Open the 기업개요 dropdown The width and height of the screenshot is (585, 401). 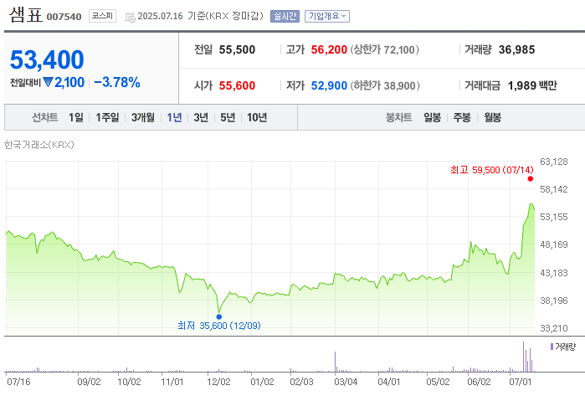[327, 16]
